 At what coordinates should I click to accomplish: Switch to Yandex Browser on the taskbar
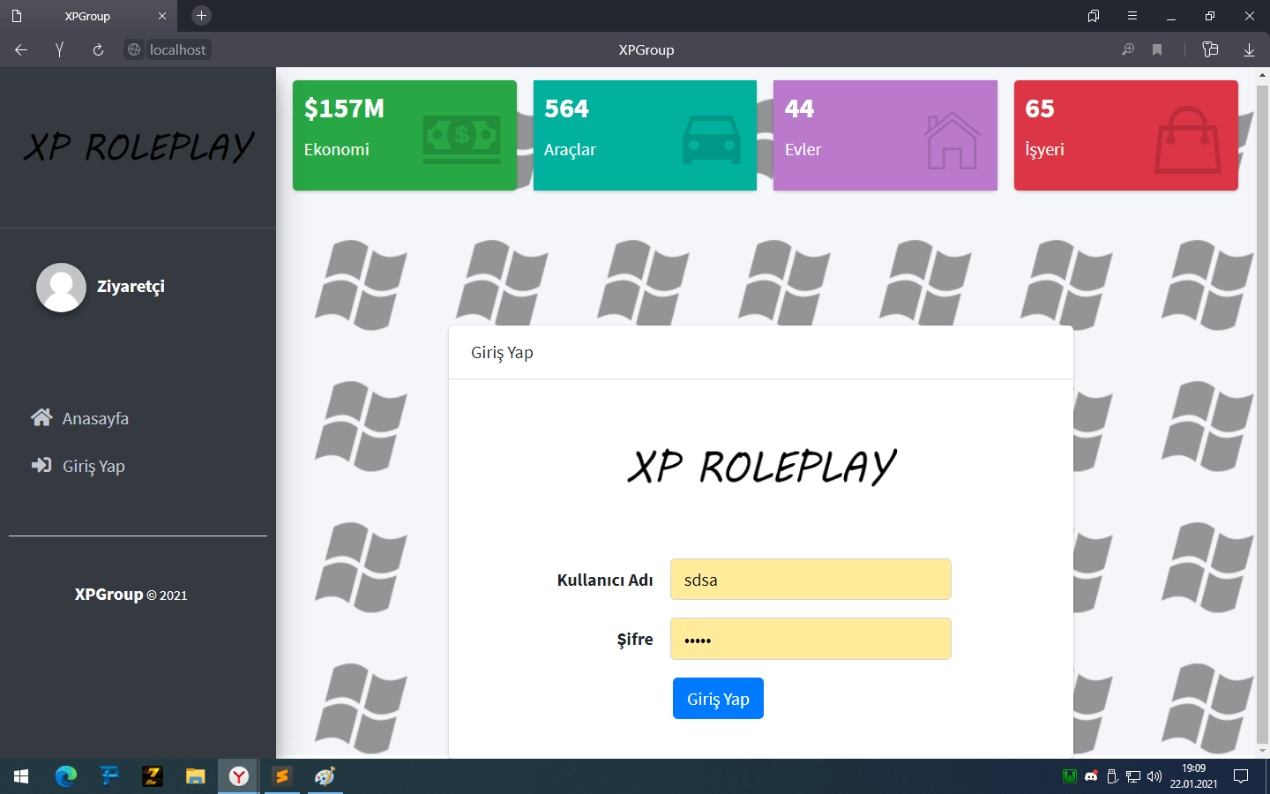coord(238,776)
